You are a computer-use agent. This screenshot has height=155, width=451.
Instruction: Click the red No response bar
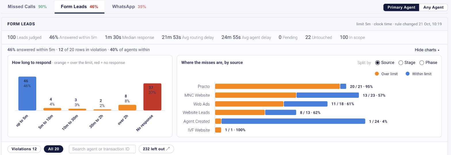coord(152,97)
